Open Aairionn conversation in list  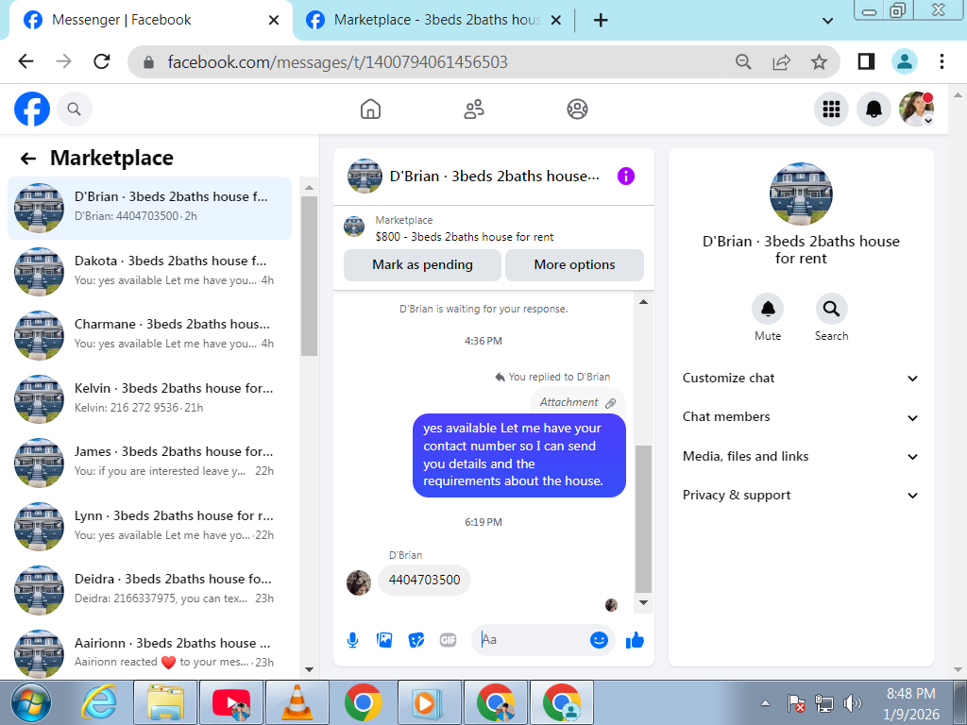[149, 653]
